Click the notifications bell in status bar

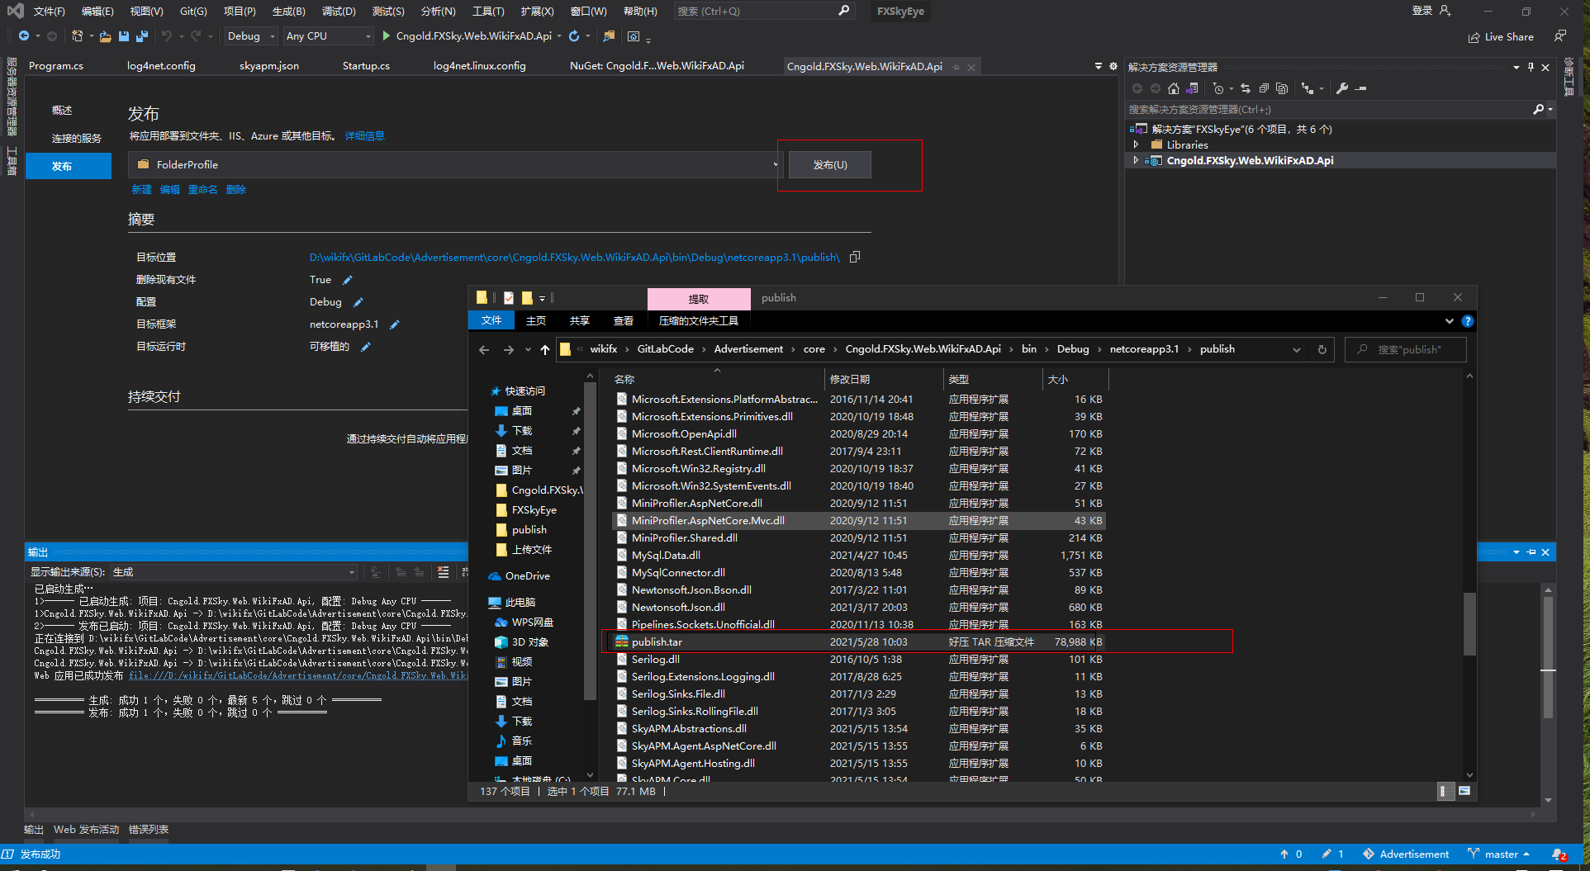[1559, 854]
